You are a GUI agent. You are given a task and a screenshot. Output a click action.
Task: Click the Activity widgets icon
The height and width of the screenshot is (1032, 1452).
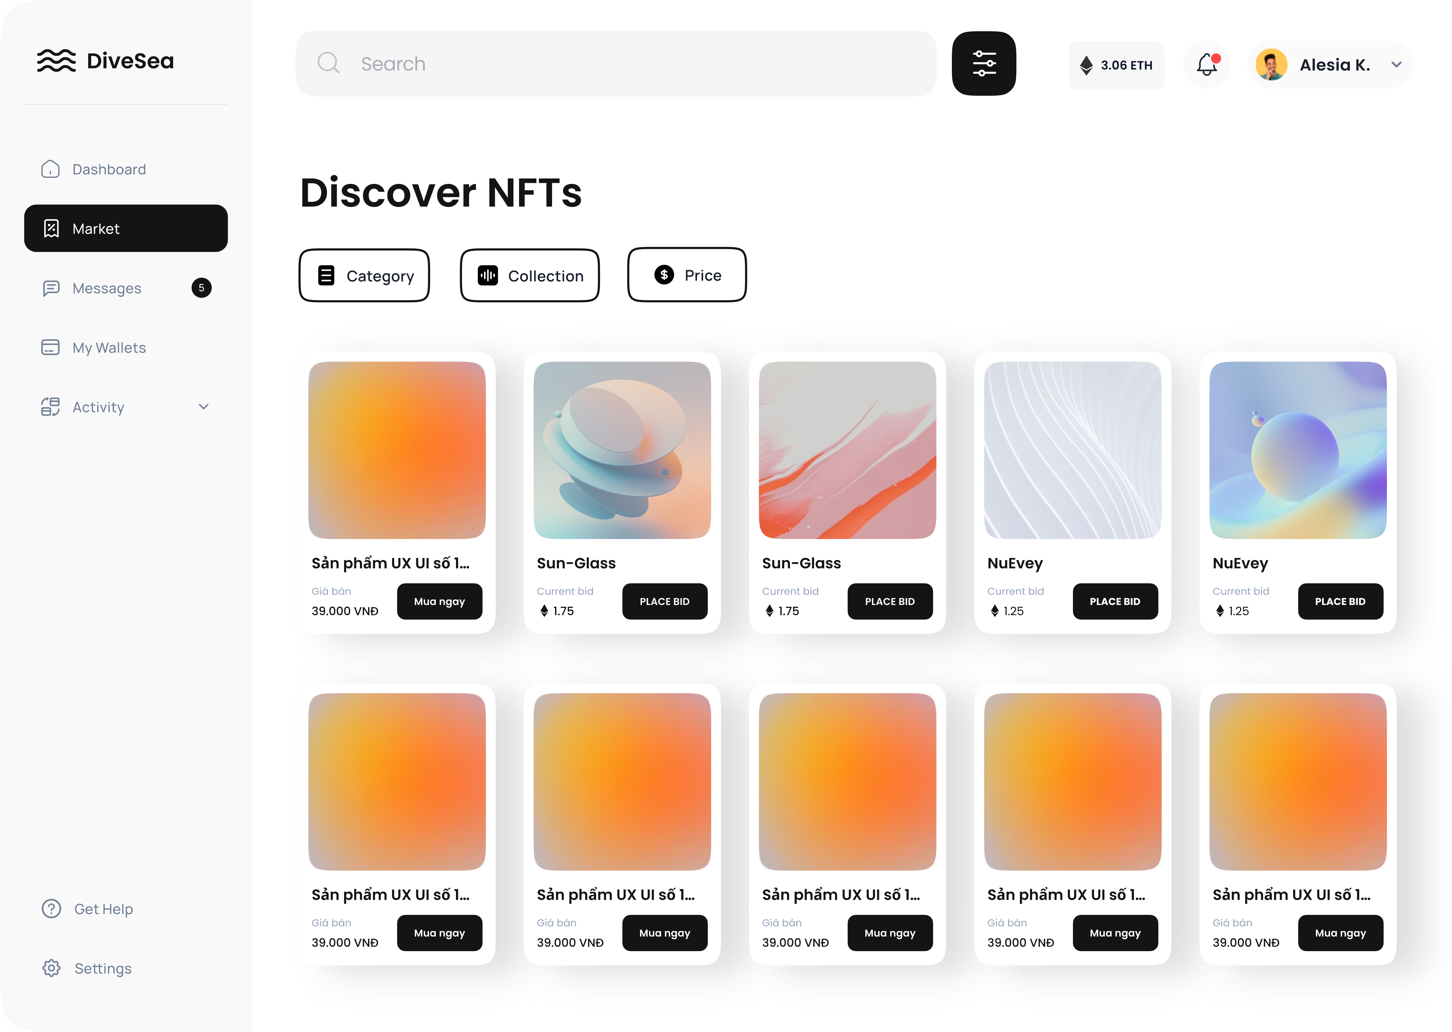(x=50, y=407)
